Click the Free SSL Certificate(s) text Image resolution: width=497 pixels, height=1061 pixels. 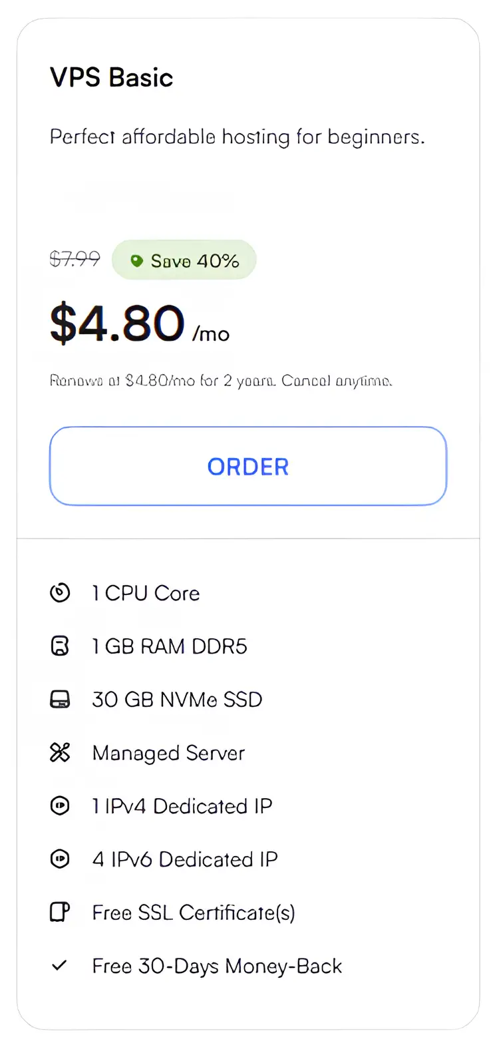[x=194, y=913]
